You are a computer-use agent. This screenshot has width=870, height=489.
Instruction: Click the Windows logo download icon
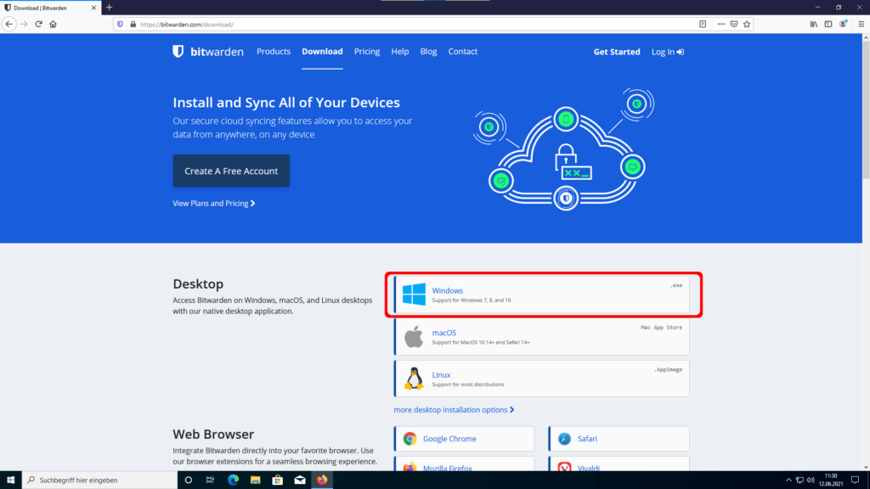click(x=414, y=295)
